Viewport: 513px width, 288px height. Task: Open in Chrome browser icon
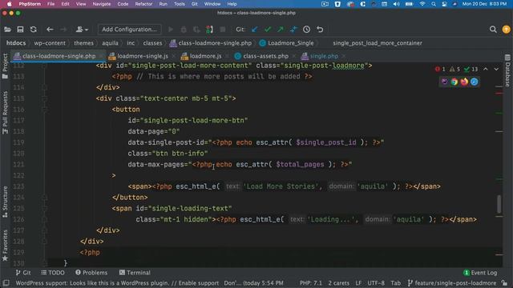click(454, 82)
